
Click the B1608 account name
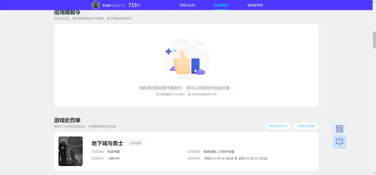coord(107,5)
